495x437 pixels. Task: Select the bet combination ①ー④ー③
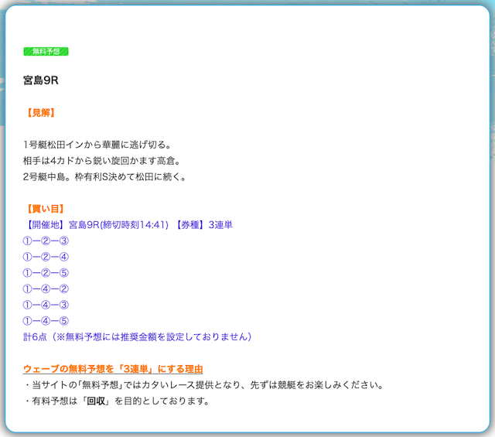click(46, 305)
